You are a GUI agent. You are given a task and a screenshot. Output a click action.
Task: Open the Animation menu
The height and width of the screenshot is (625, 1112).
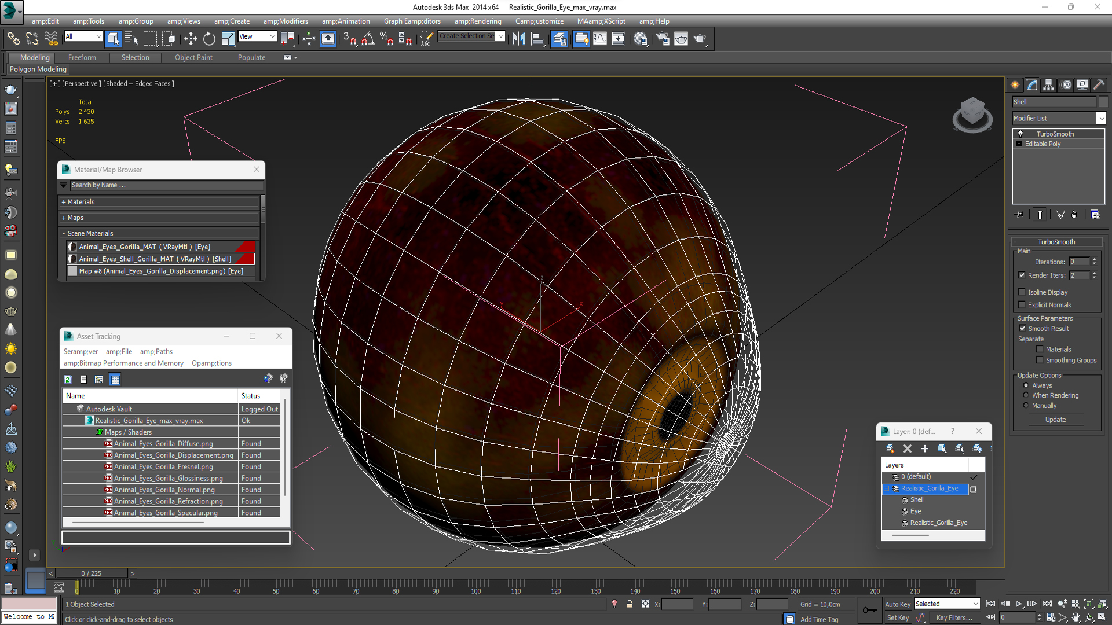tap(346, 21)
